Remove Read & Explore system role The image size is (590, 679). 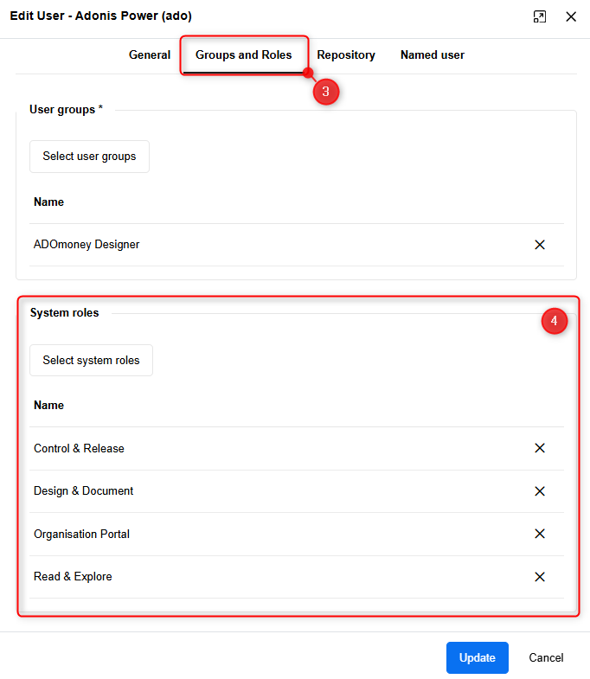coord(539,576)
